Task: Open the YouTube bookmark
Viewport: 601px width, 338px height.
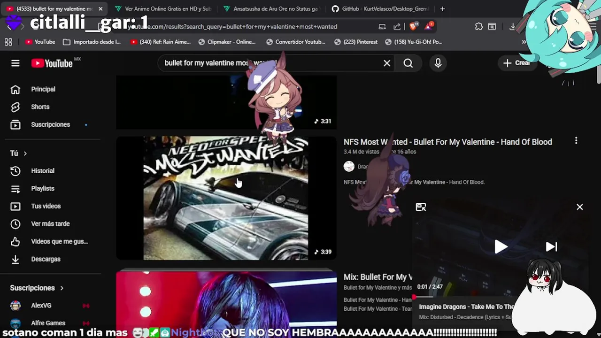Action: click(x=40, y=42)
